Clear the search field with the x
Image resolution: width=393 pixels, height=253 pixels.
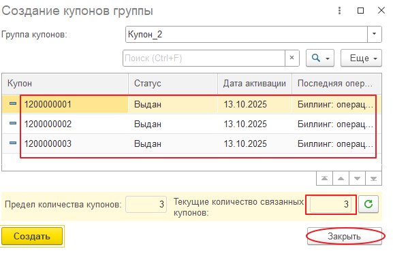[292, 58]
